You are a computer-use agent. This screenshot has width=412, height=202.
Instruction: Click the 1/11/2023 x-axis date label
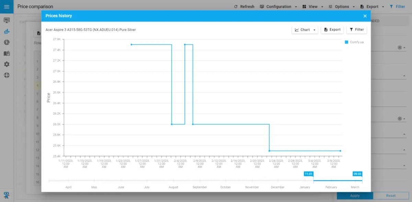pos(66,164)
